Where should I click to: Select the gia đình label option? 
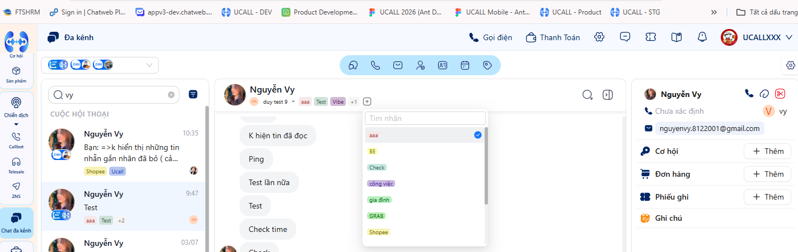pyautogui.click(x=424, y=200)
